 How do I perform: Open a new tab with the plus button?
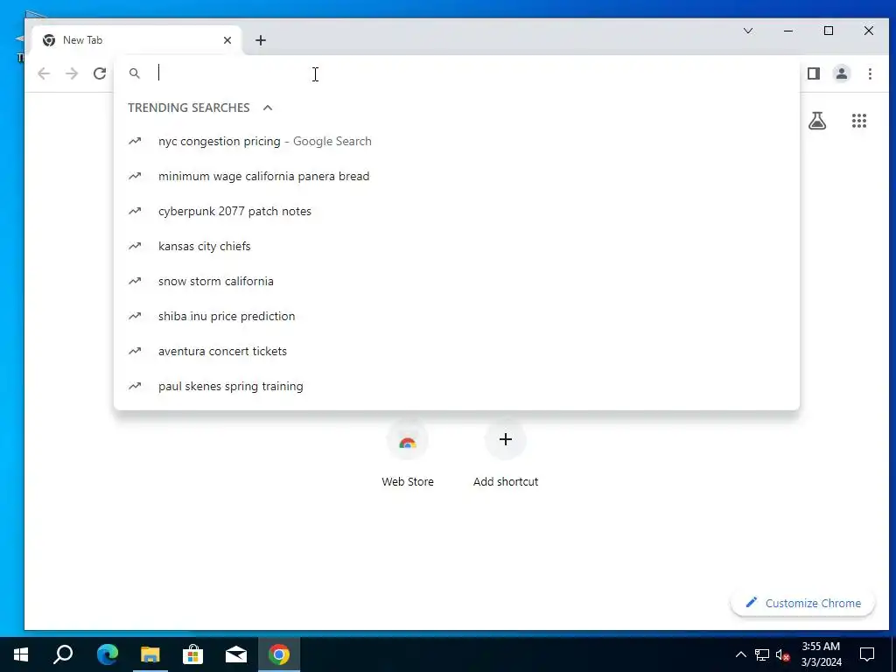(x=261, y=40)
